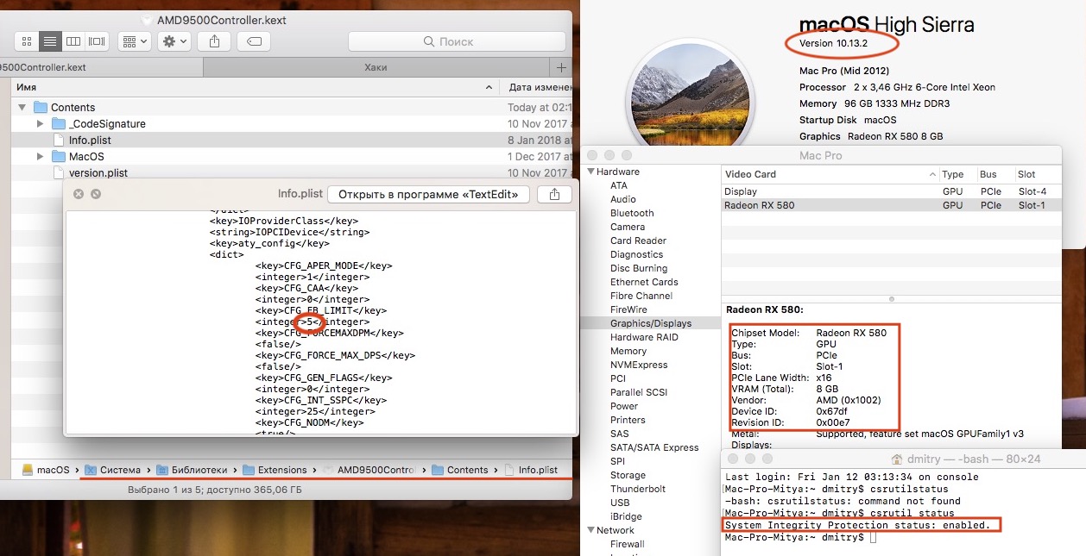Click the Edit Tags button in Finder toolbar
1086x556 pixels.
tap(254, 41)
